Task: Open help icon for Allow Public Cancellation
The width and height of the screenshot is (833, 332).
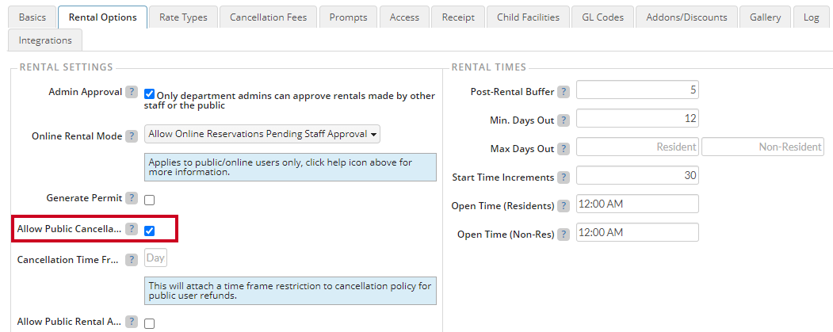Action: 132,229
